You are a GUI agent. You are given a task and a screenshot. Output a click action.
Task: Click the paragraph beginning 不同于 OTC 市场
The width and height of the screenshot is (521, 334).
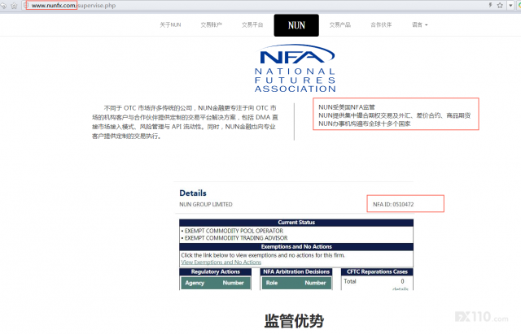coord(185,122)
